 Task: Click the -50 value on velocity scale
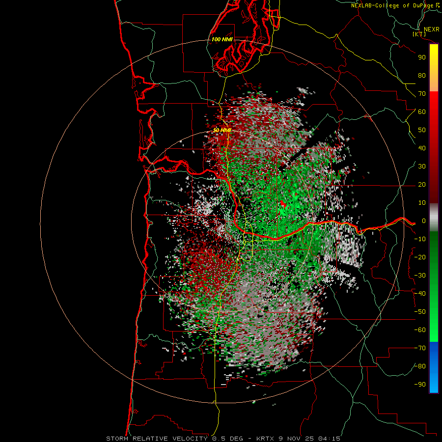pyautogui.click(x=420, y=312)
